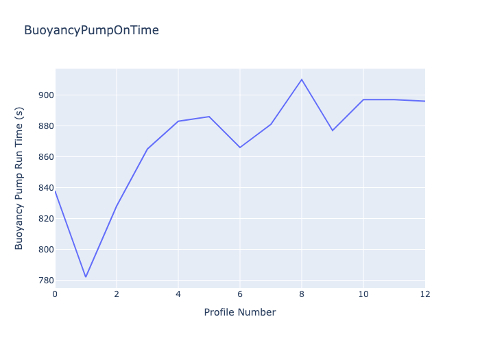Select the line's lowest point at profile 1
This screenshot has width=480, height=343.
point(86,277)
